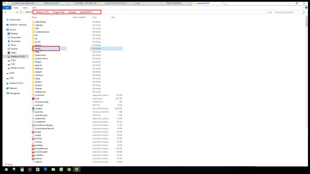Open Documents in the navigation pane

coord(16,37)
